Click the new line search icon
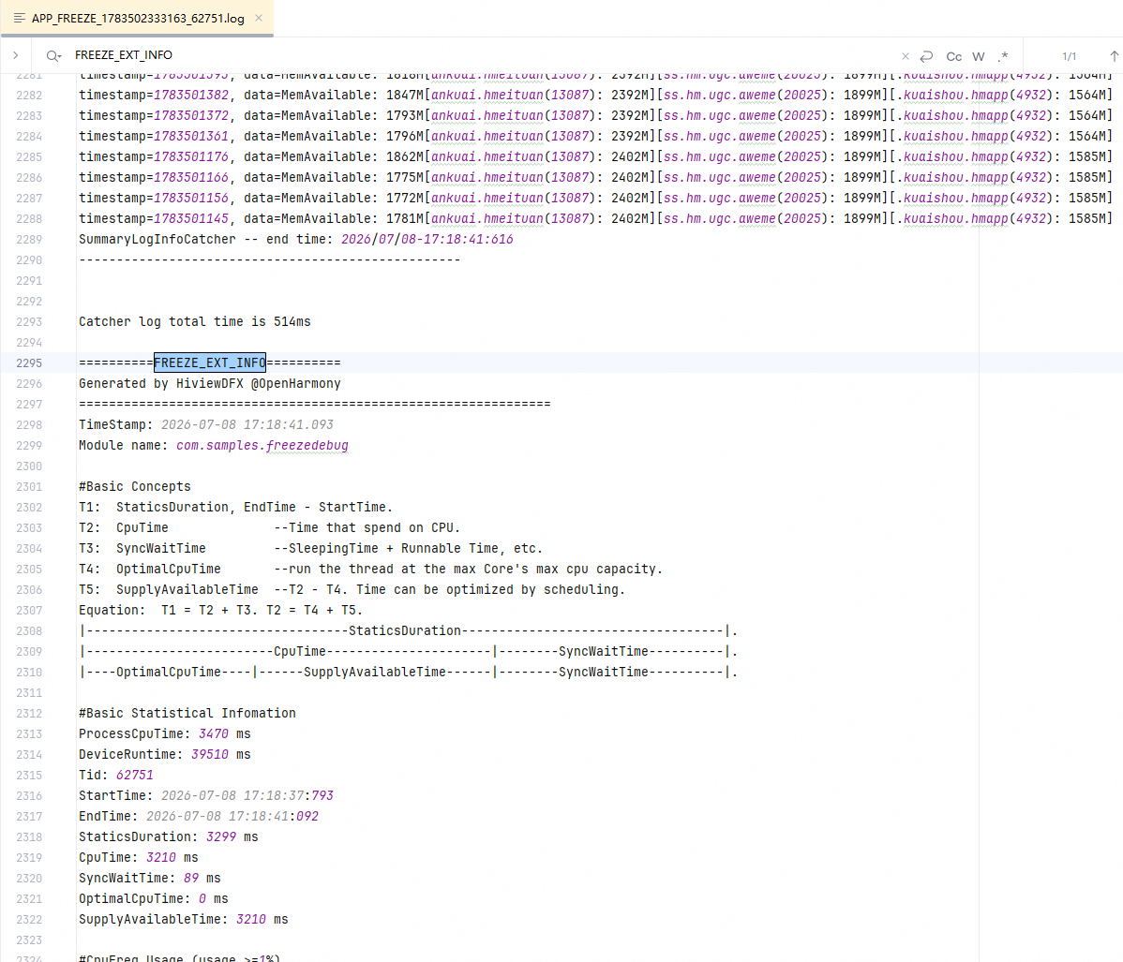The image size is (1123, 962). [926, 56]
